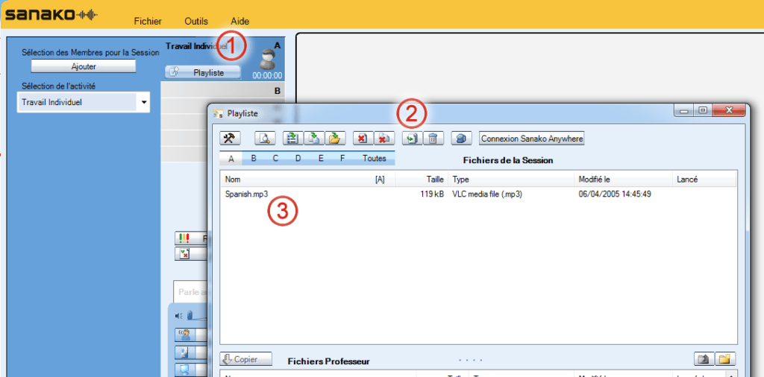Select the Toutes tab
764x377 pixels.
pyautogui.click(x=374, y=159)
